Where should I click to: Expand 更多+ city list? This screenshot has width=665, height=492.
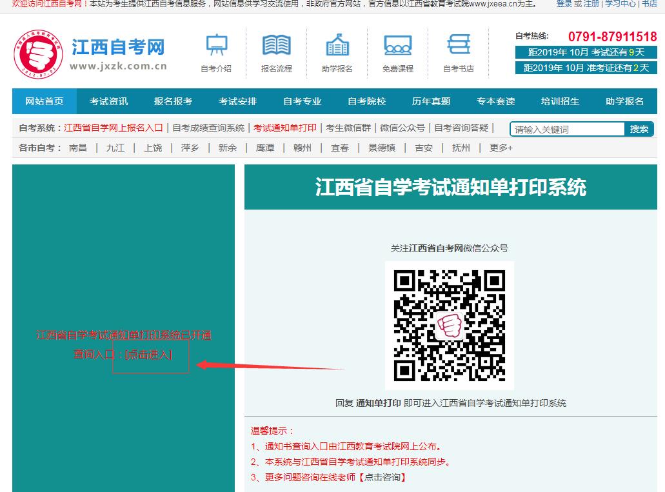click(501, 148)
